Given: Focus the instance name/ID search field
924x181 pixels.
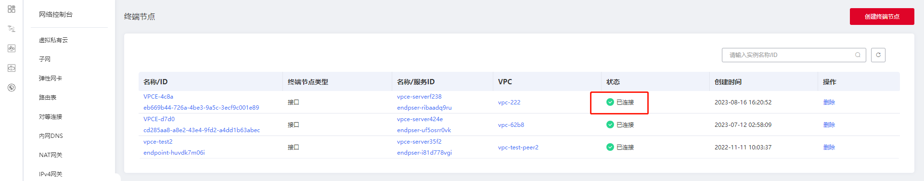Looking at the screenshot, I should [789, 55].
